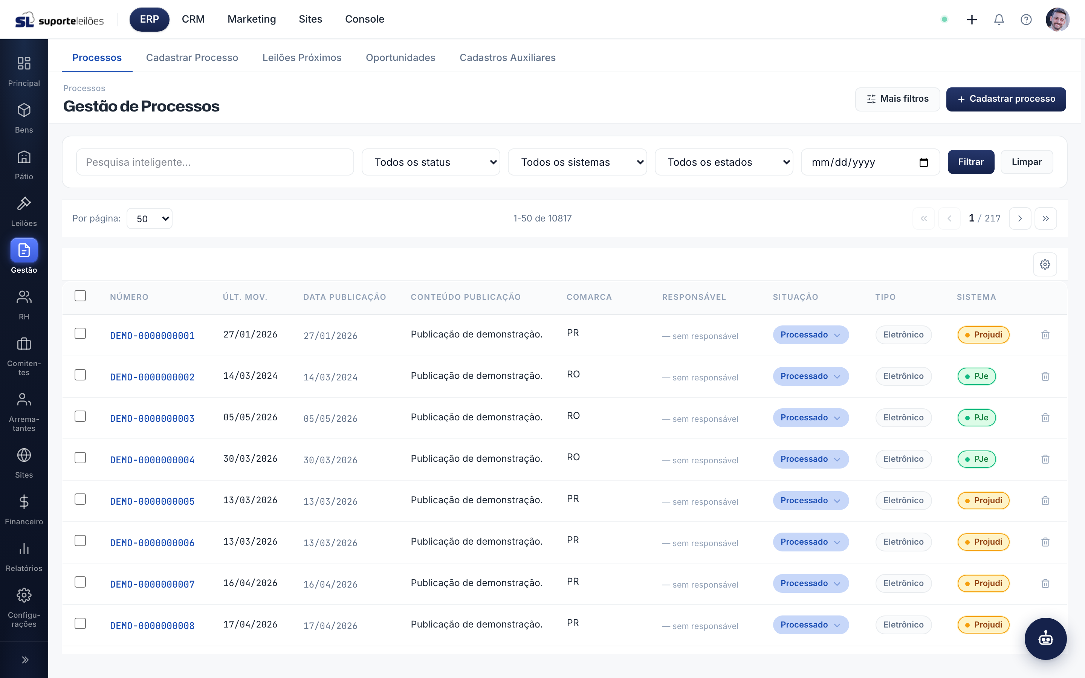
Task: Open Configurações in the sidebar
Action: tap(24, 608)
